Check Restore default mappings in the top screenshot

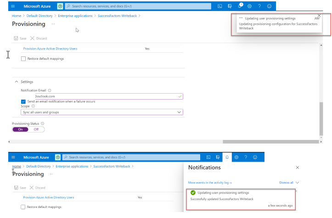23,59
